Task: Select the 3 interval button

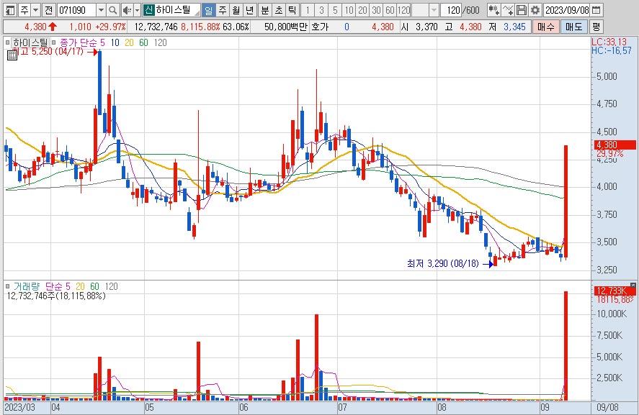Action: pos(321,10)
